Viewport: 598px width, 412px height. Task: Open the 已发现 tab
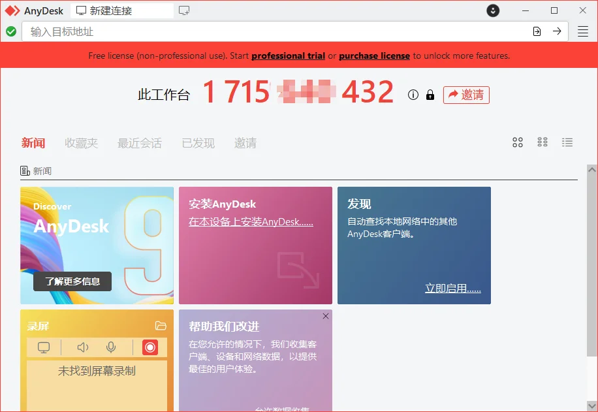(198, 143)
